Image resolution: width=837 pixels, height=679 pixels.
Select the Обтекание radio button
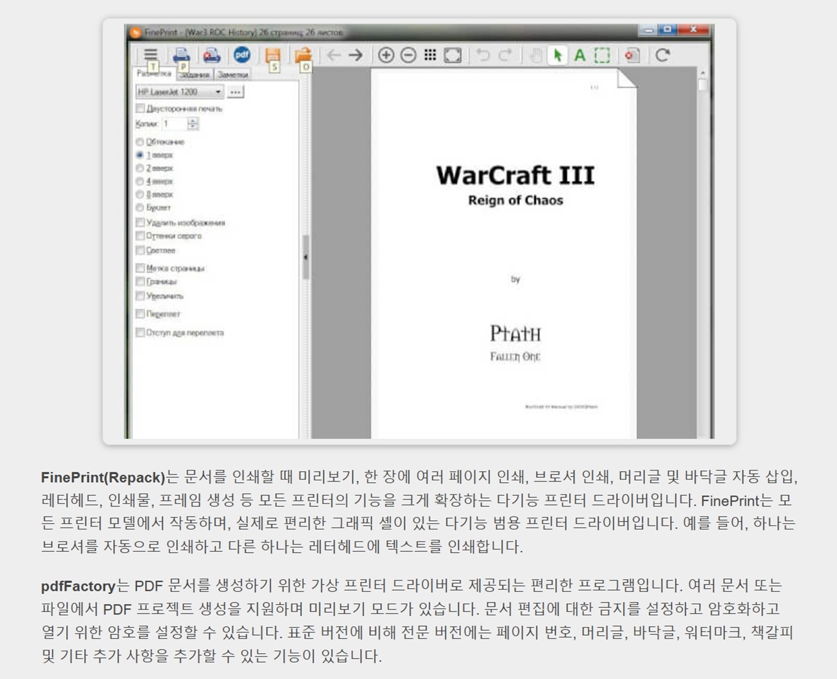[140, 142]
